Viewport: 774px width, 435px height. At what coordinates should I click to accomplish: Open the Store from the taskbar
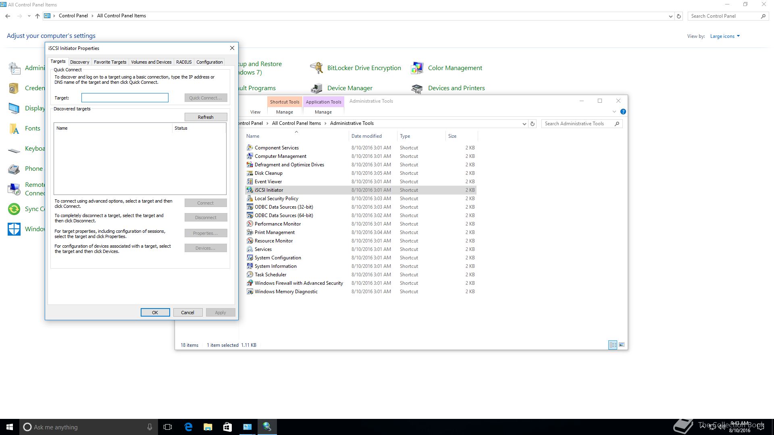[x=227, y=427]
